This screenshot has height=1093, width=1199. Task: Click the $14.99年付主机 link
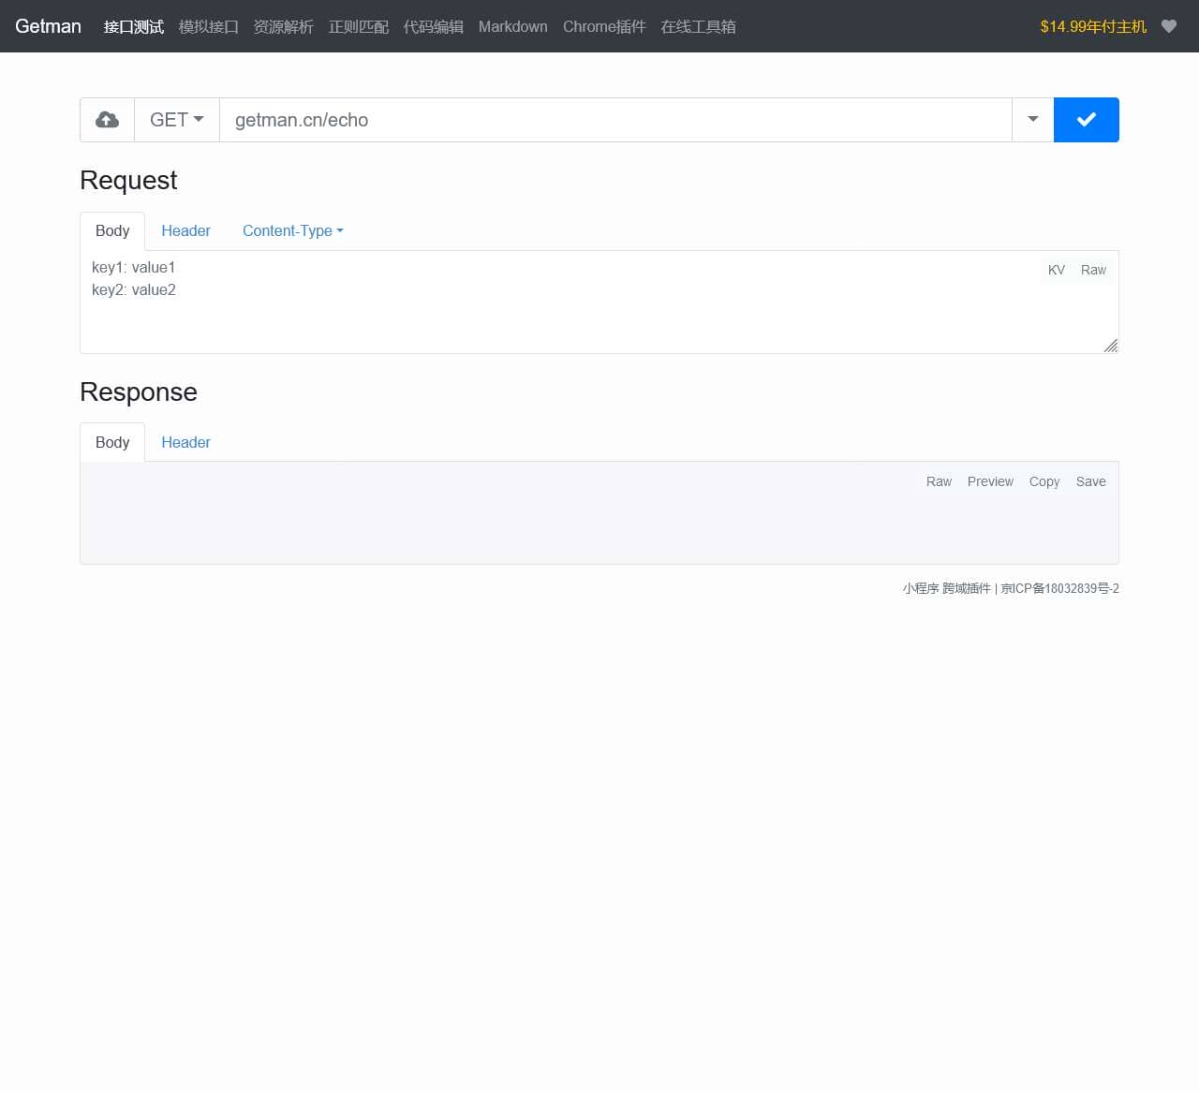pyautogui.click(x=1093, y=26)
